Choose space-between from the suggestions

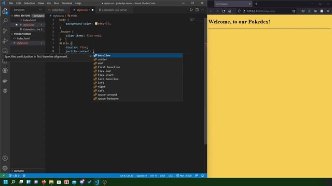[x=137, y=99]
